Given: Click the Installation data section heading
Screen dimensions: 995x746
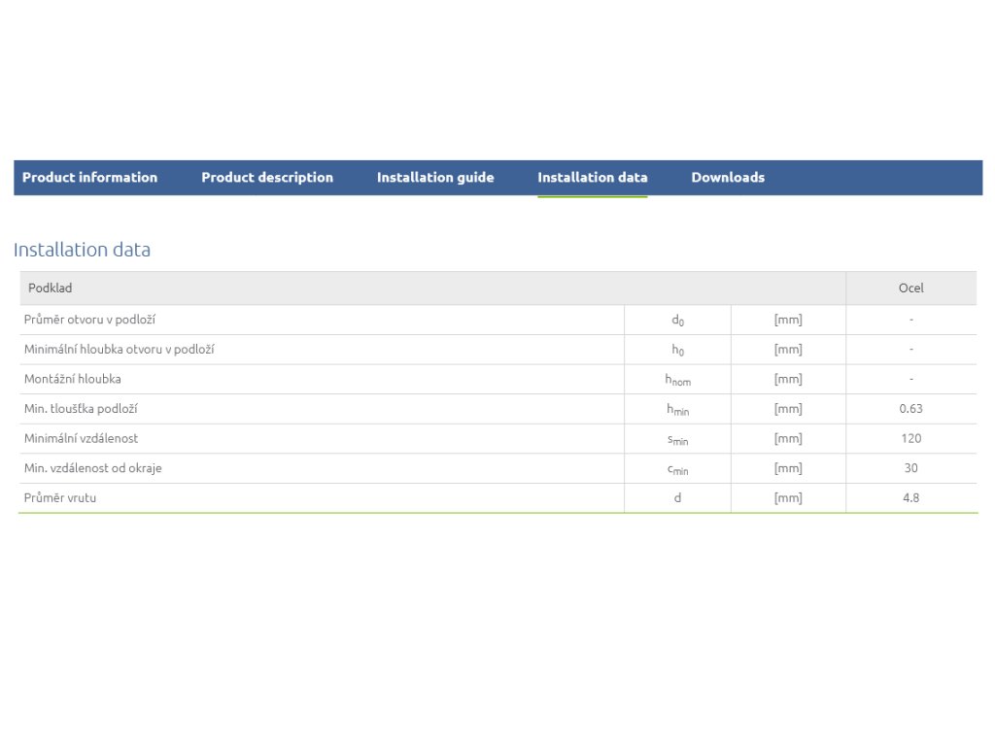Looking at the screenshot, I should click(82, 250).
